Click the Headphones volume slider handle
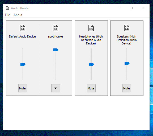153x136 pixels. click(x=91, y=64)
